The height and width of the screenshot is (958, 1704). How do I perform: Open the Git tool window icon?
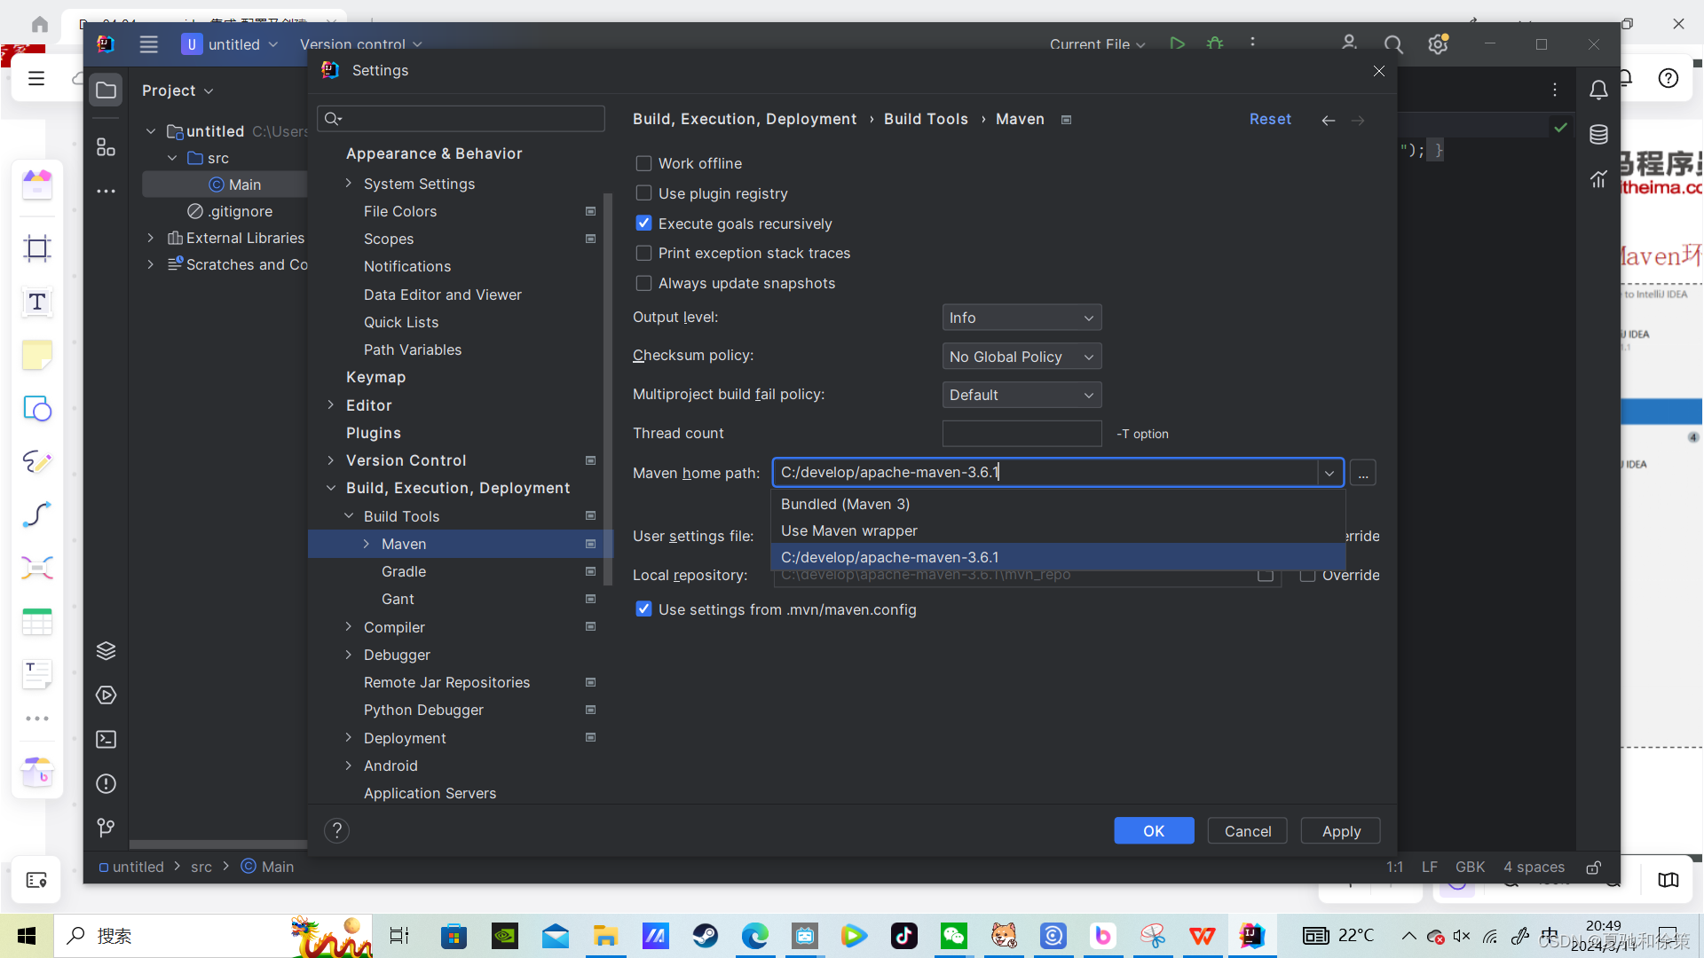tap(106, 828)
